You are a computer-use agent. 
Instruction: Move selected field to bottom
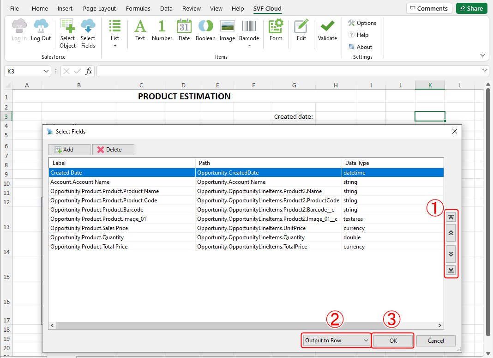[x=451, y=270]
